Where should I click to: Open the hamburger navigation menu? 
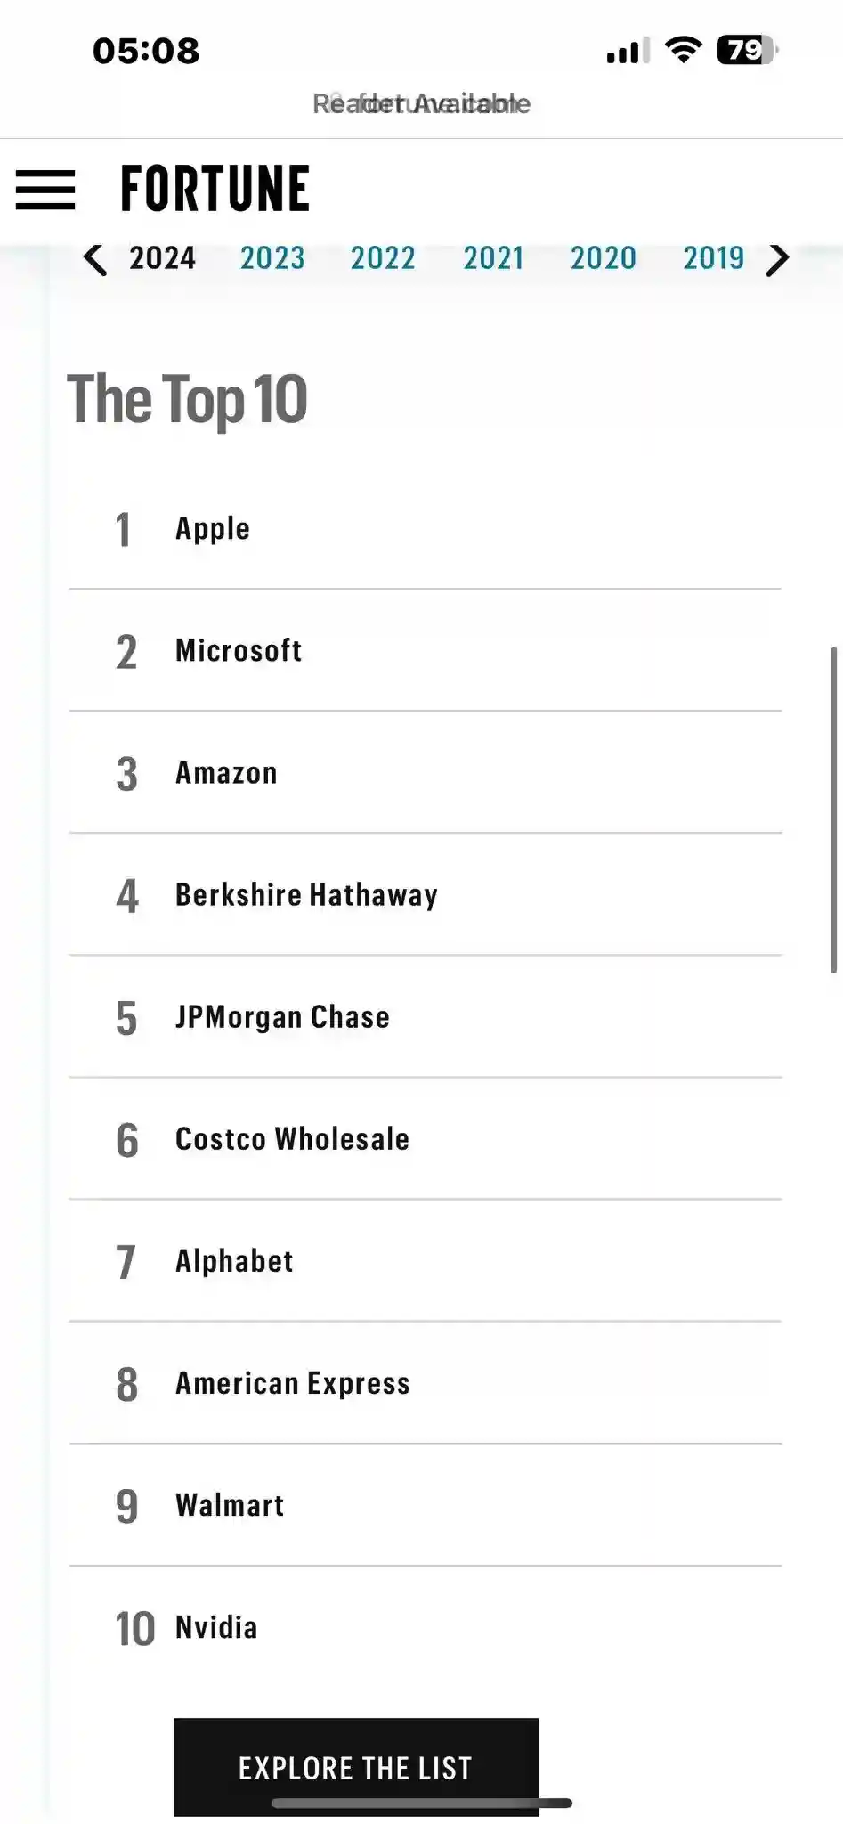(x=45, y=190)
